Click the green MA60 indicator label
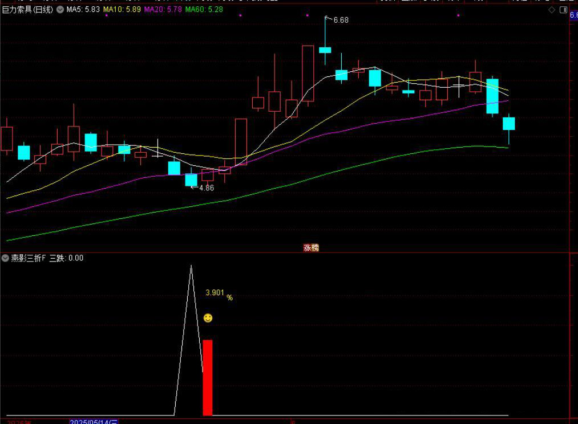The height and width of the screenshot is (424, 578). click(x=204, y=10)
